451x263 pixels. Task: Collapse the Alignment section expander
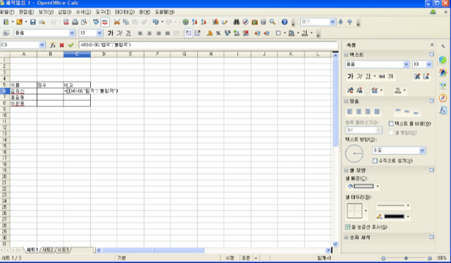(x=346, y=101)
